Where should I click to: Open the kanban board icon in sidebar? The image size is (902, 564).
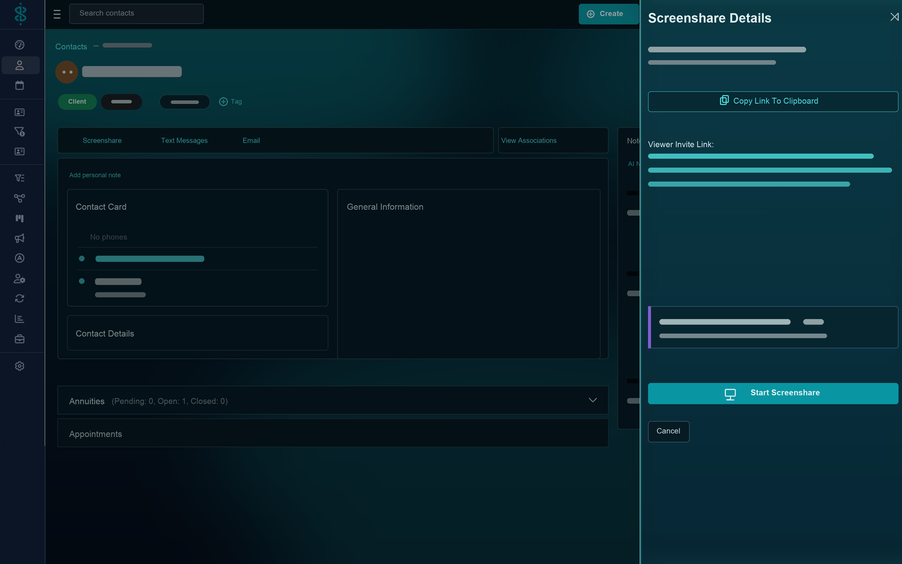[x=19, y=218]
